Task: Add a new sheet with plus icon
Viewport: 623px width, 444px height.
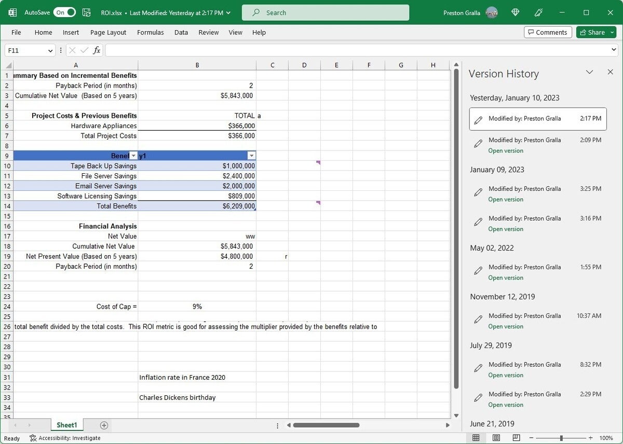Action: (x=104, y=425)
